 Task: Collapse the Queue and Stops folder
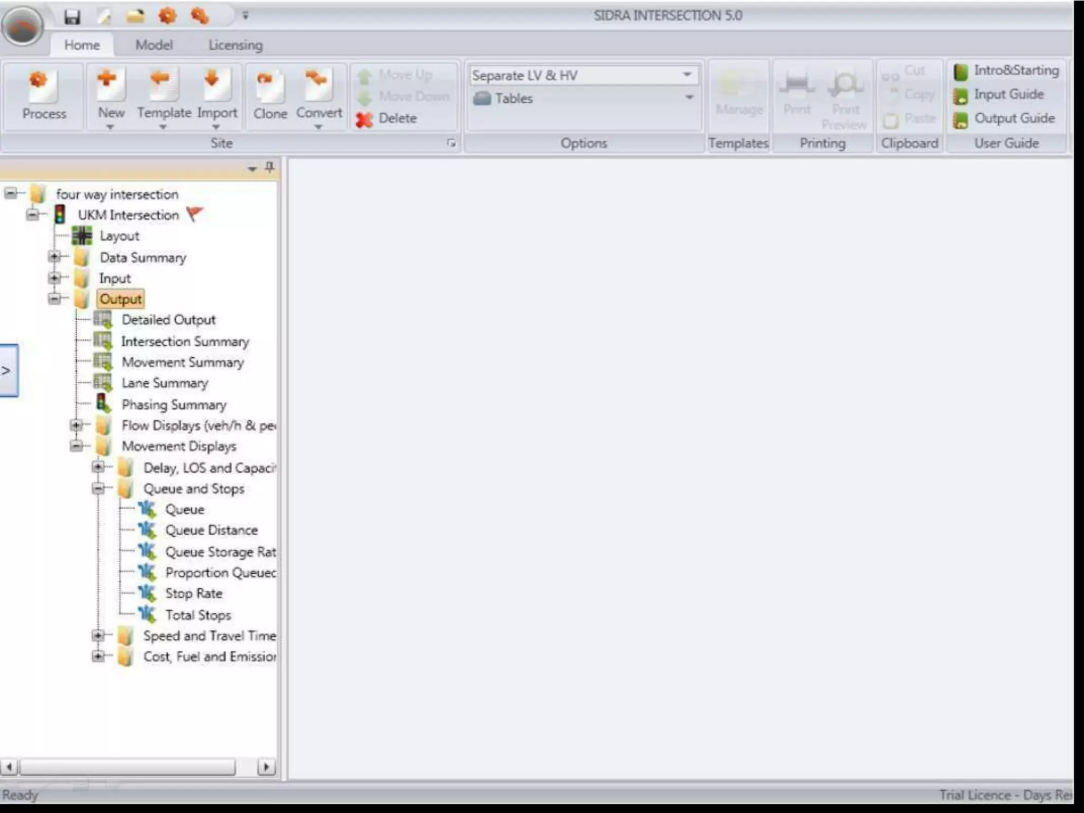pos(98,488)
